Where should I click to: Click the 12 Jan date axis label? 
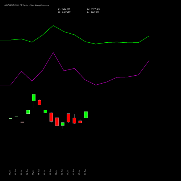pyautogui.click(x=62, y=172)
